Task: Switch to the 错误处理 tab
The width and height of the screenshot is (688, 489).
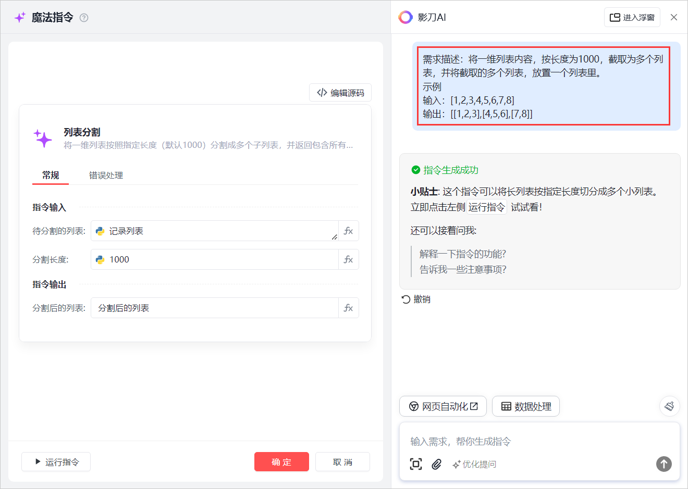Action: (x=106, y=175)
